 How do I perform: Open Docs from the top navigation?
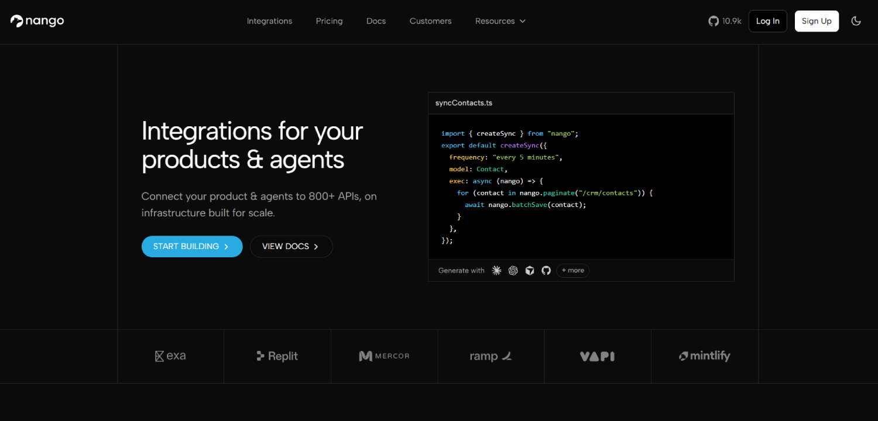376,21
